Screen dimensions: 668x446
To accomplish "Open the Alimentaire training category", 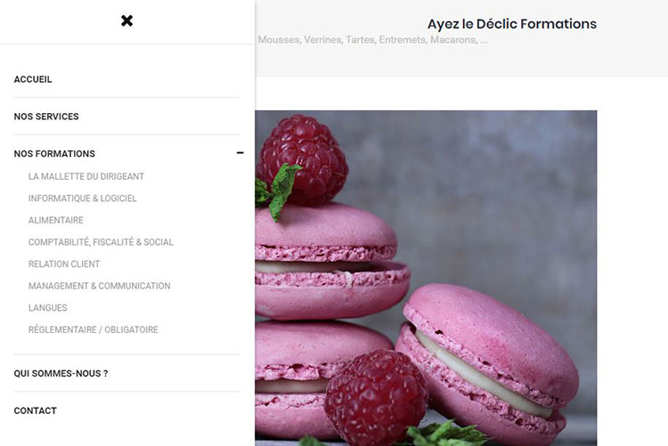I will point(56,220).
